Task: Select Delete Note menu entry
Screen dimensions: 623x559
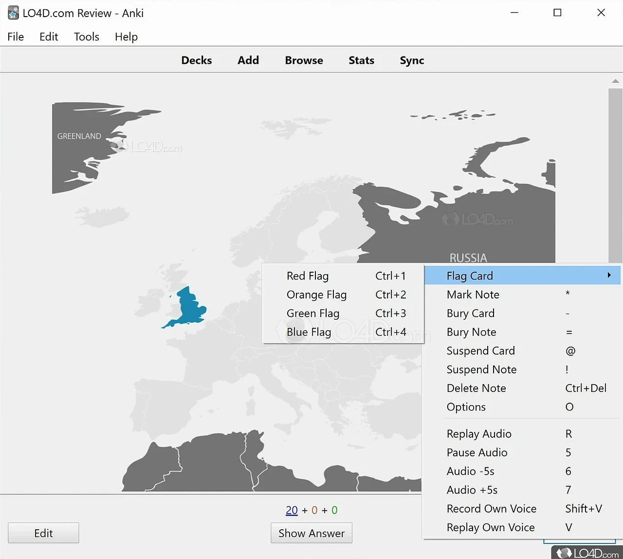Action: (x=523, y=388)
